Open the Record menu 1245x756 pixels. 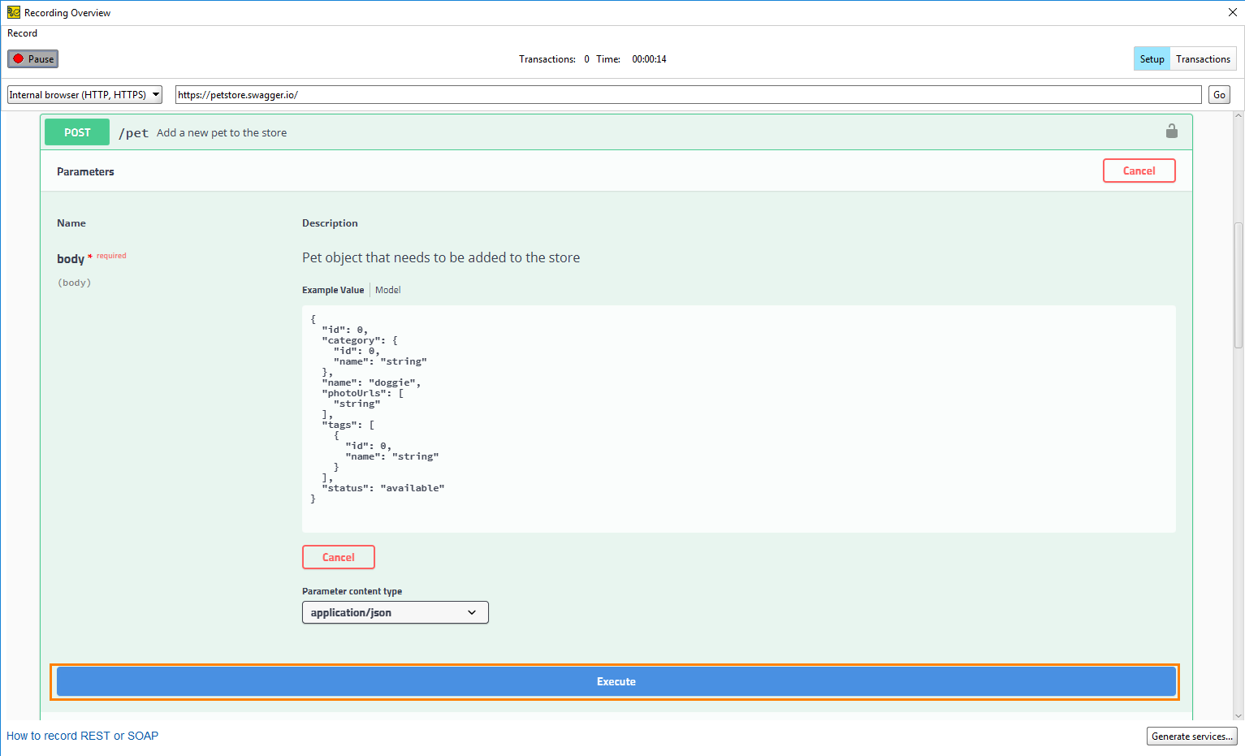23,33
